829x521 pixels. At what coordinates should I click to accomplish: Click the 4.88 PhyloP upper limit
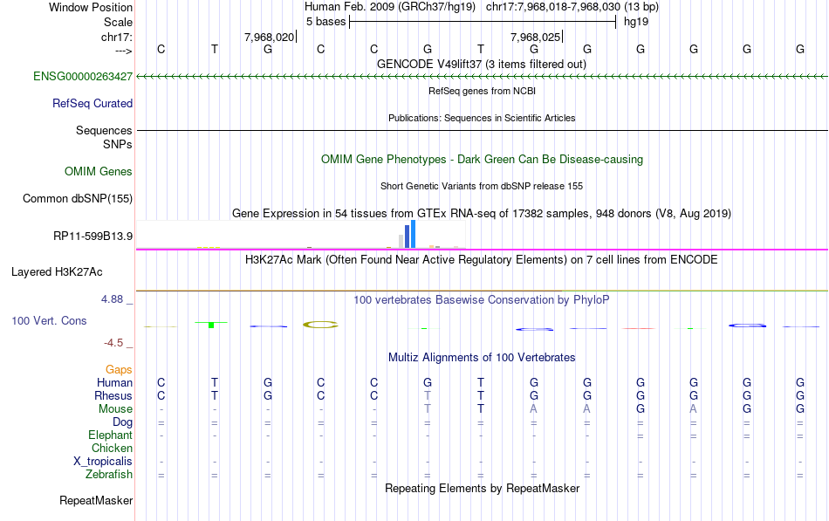(112, 299)
